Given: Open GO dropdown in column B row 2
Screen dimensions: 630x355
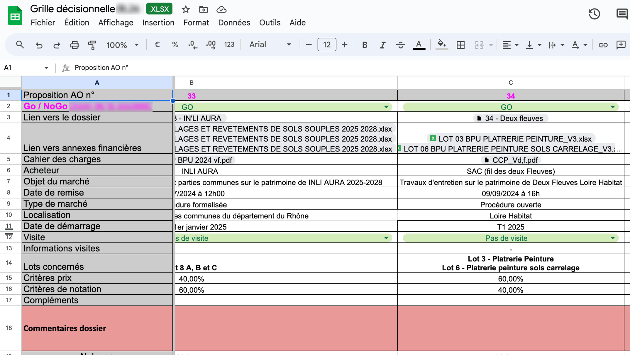Looking at the screenshot, I should click(x=386, y=107).
